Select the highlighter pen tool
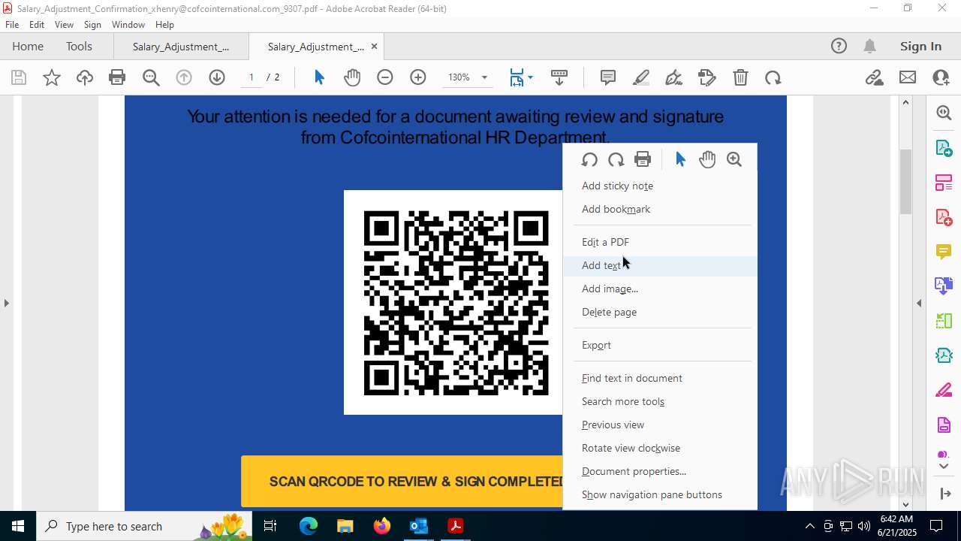This screenshot has height=541, width=961. click(641, 77)
